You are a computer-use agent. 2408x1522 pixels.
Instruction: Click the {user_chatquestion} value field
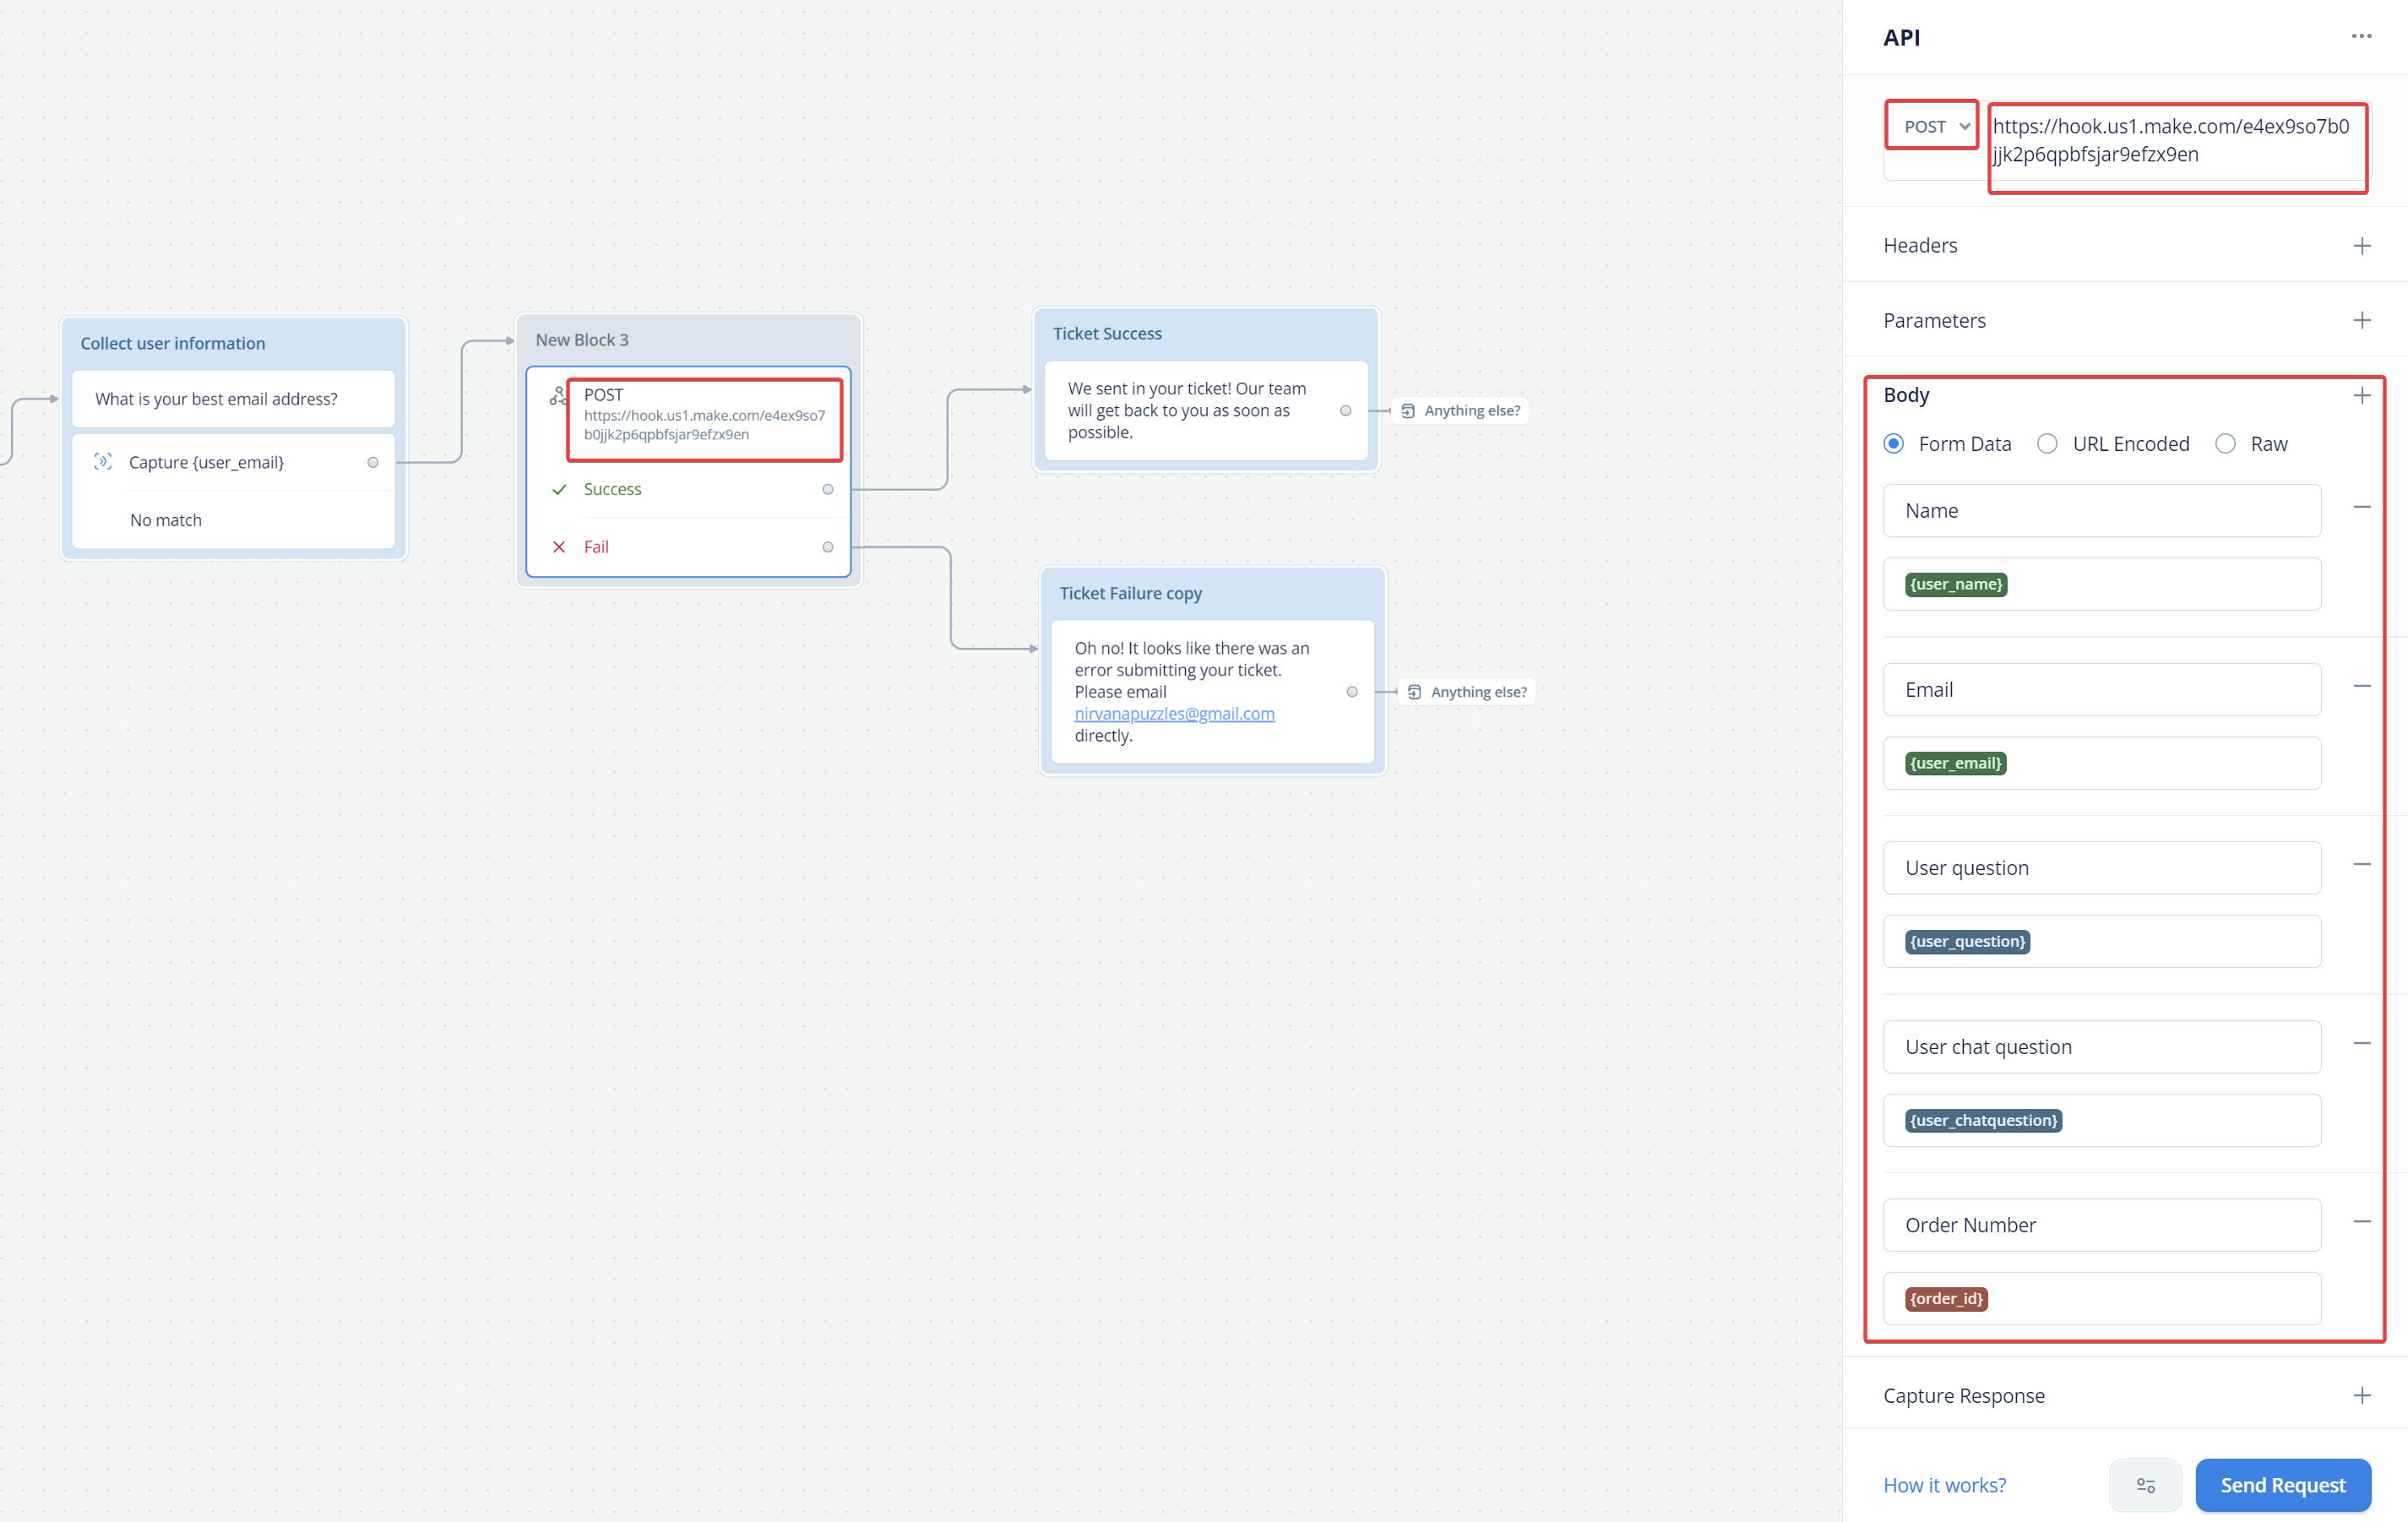pyautogui.click(x=2102, y=1121)
